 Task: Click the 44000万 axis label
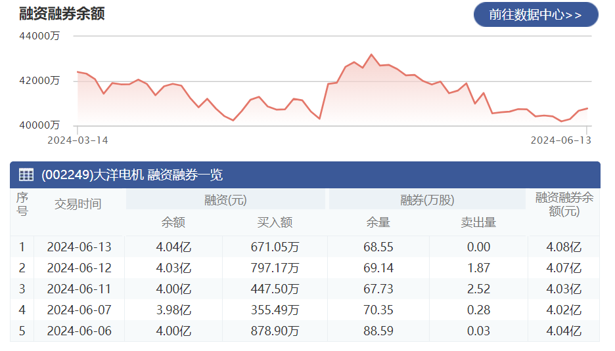(x=39, y=36)
